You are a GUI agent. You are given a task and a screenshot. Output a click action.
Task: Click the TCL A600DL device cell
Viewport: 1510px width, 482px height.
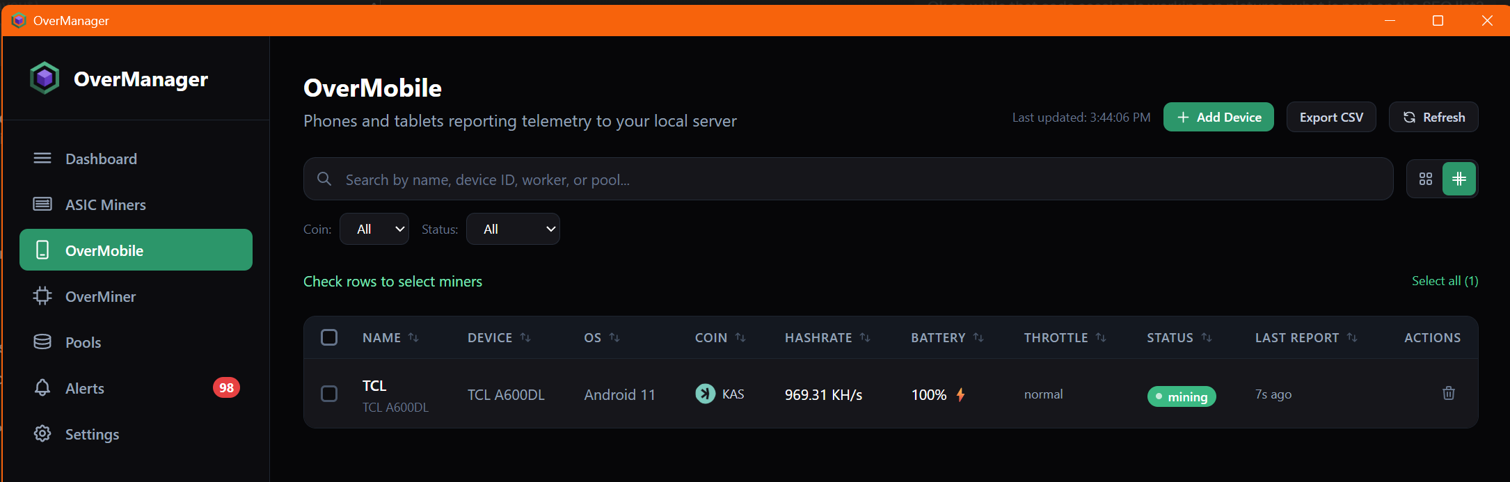506,394
